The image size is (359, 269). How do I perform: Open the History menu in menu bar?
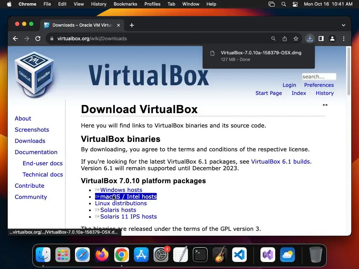point(99,4)
